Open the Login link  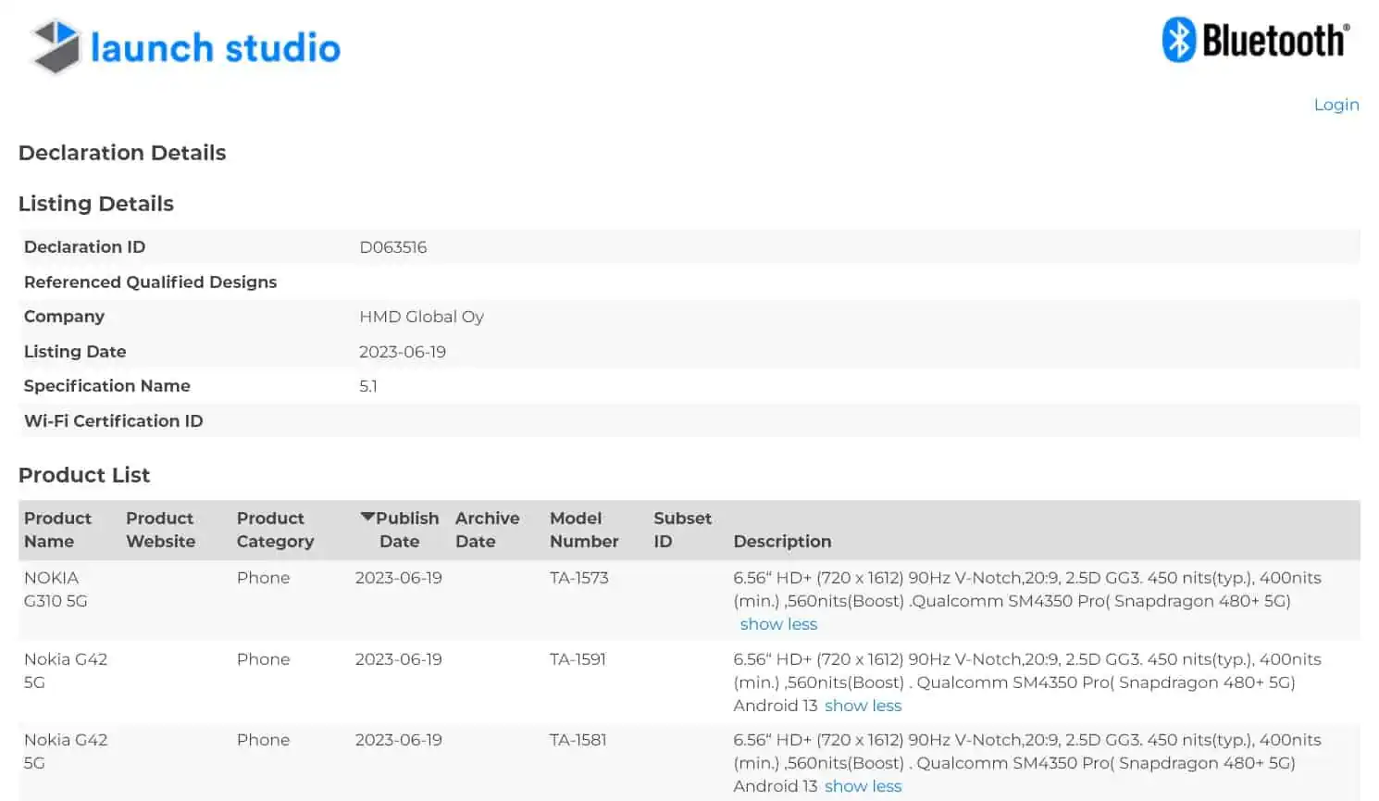pos(1336,105)
